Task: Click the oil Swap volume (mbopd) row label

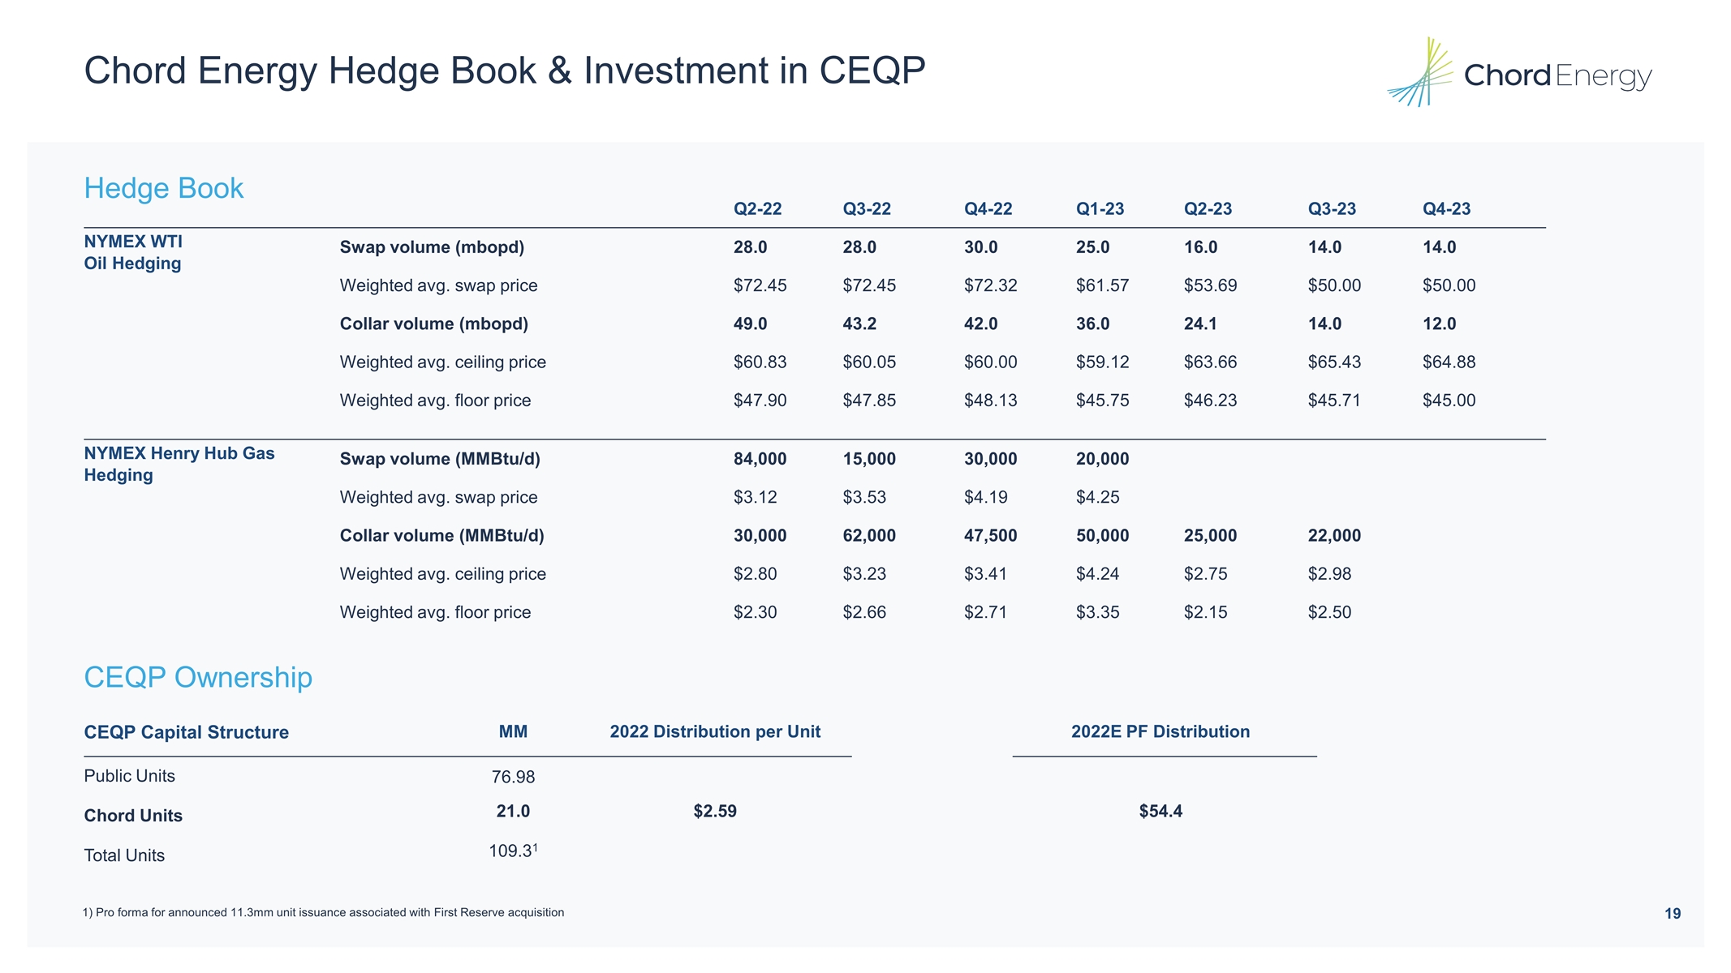Action: (x=432, y=247)
